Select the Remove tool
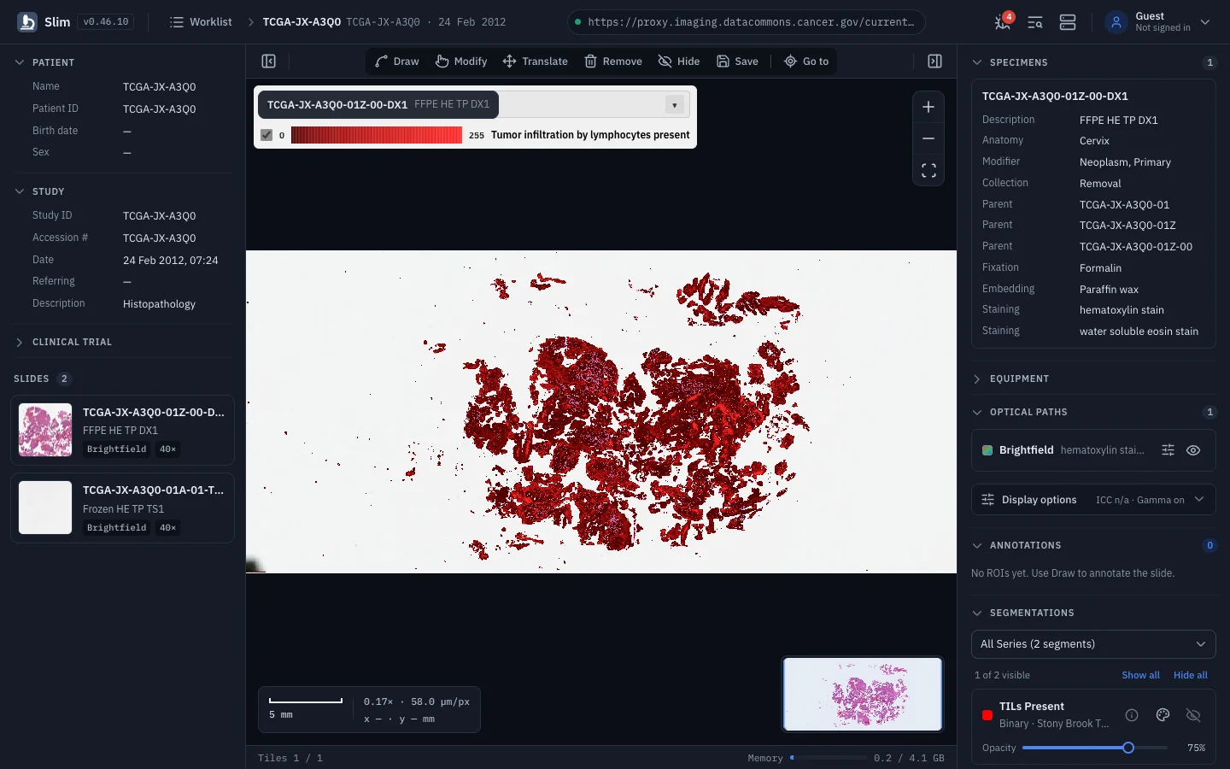Screen dimensions: 1230x769 point(613,62)
